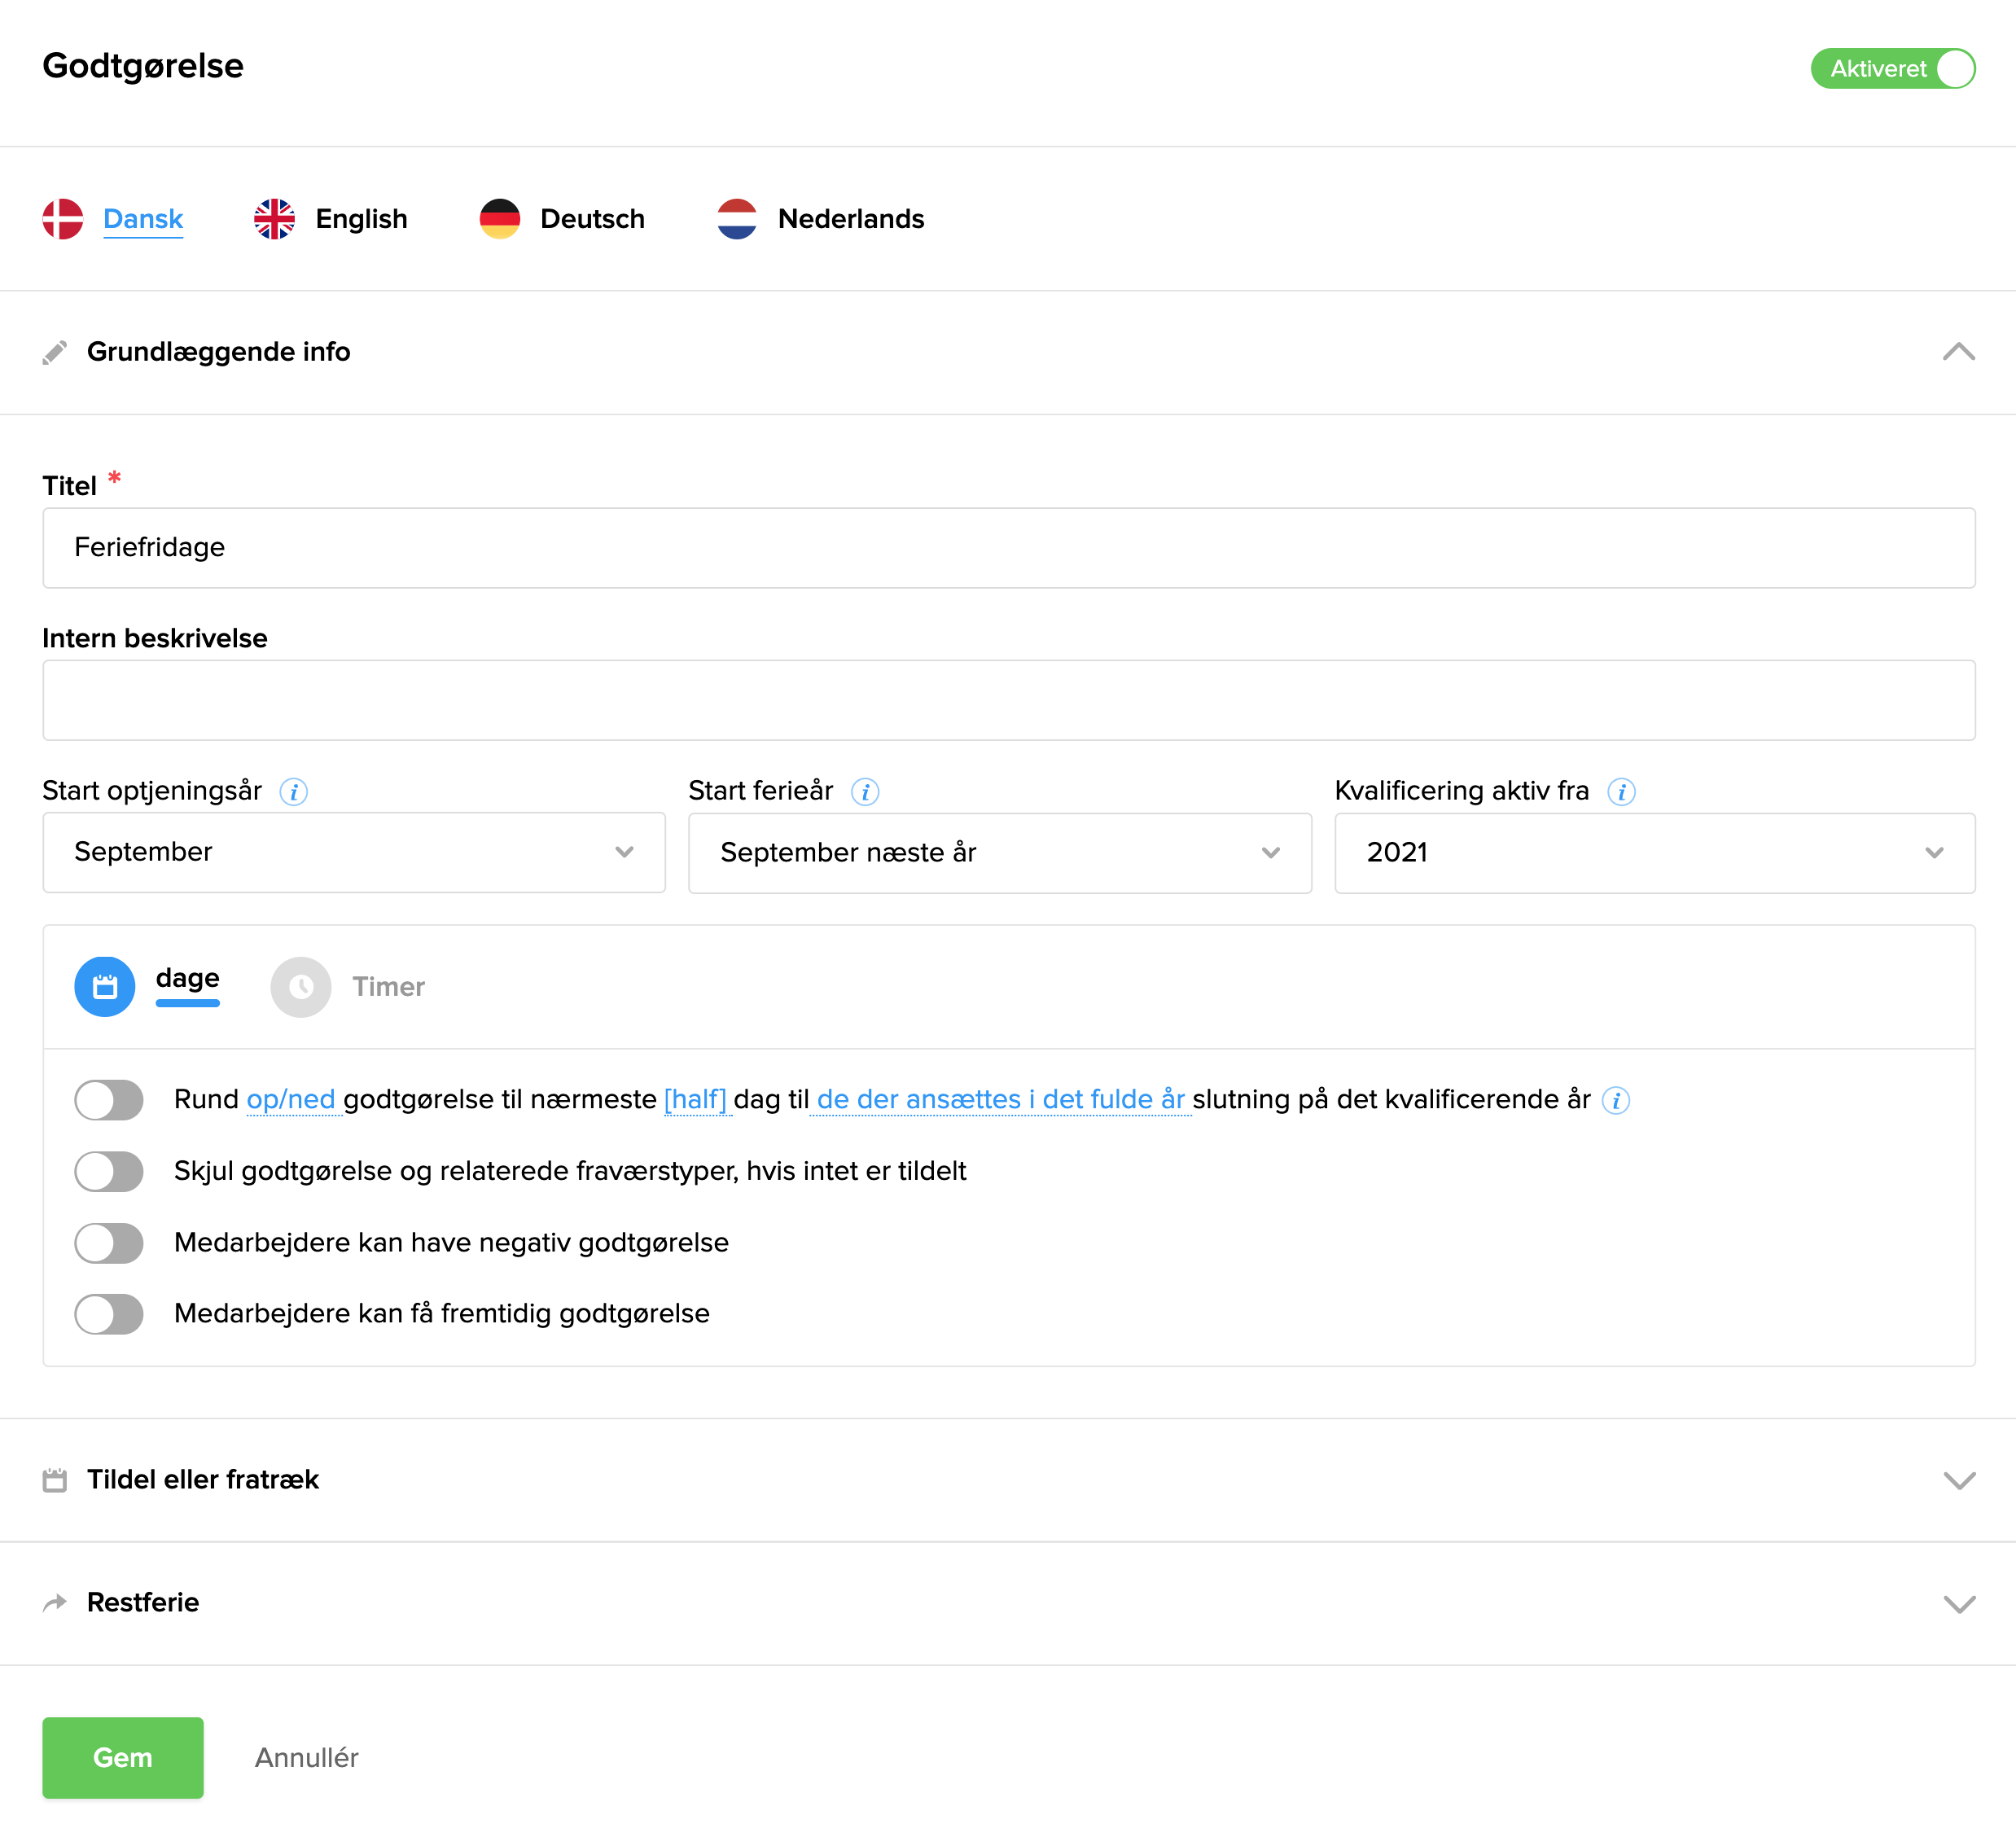This screenshot has height=1837, width=2016.
Task: Click the Netherlands flag icon
Action: (x=736, y=219)
